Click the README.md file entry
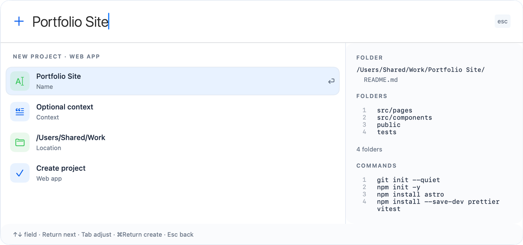The image size is (523, 245). click(x=380, y=80)
